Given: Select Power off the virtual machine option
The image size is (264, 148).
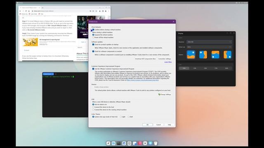Looking at the screenshot, I should (93, 37).
